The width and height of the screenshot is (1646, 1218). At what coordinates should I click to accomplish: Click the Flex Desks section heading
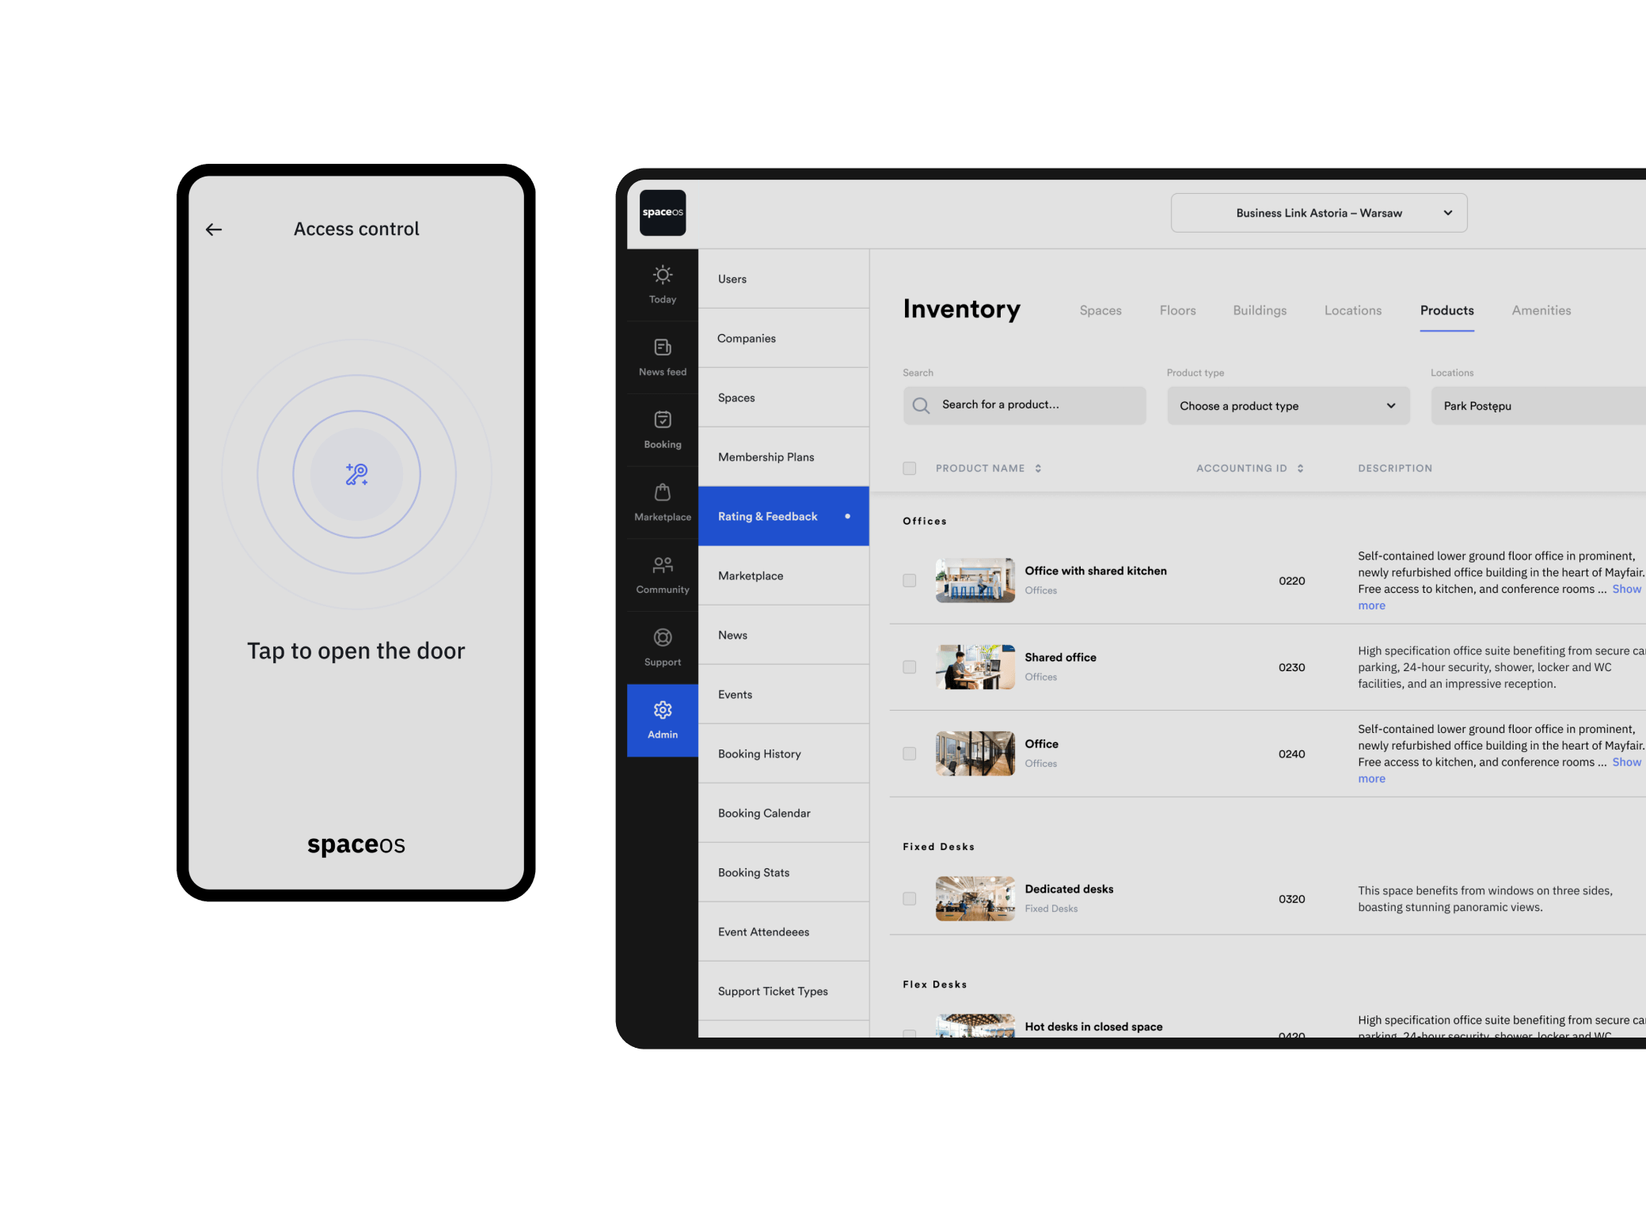click(934, 985)
